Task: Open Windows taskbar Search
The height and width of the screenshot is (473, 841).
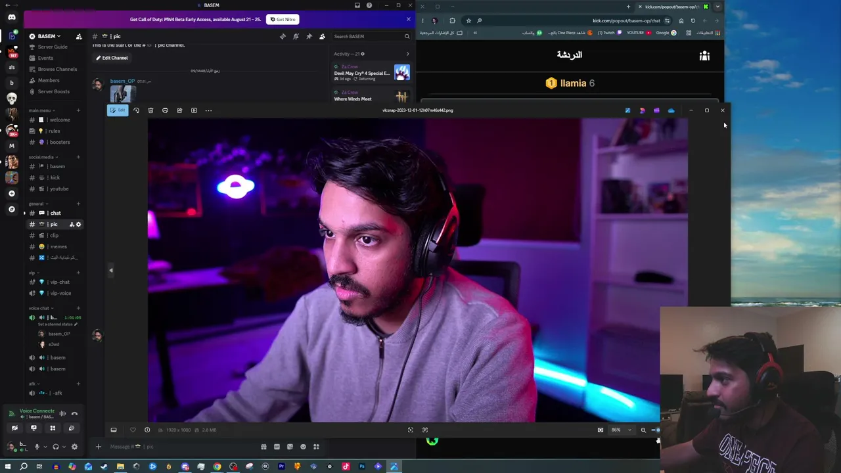Action: (24, 466)
